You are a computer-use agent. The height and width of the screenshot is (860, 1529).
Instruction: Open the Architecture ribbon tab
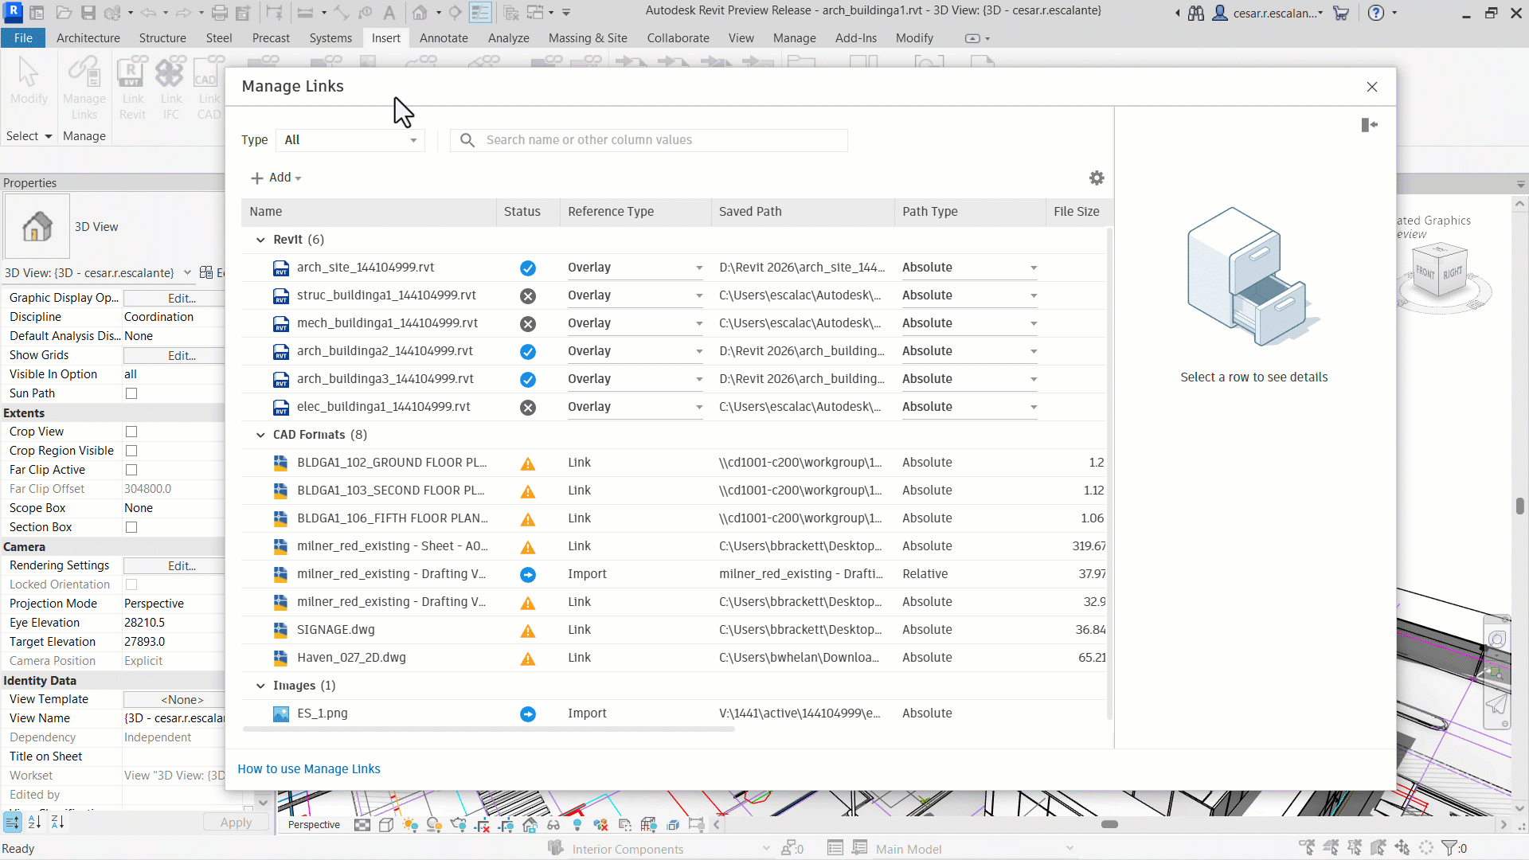(x=88, y=38)
